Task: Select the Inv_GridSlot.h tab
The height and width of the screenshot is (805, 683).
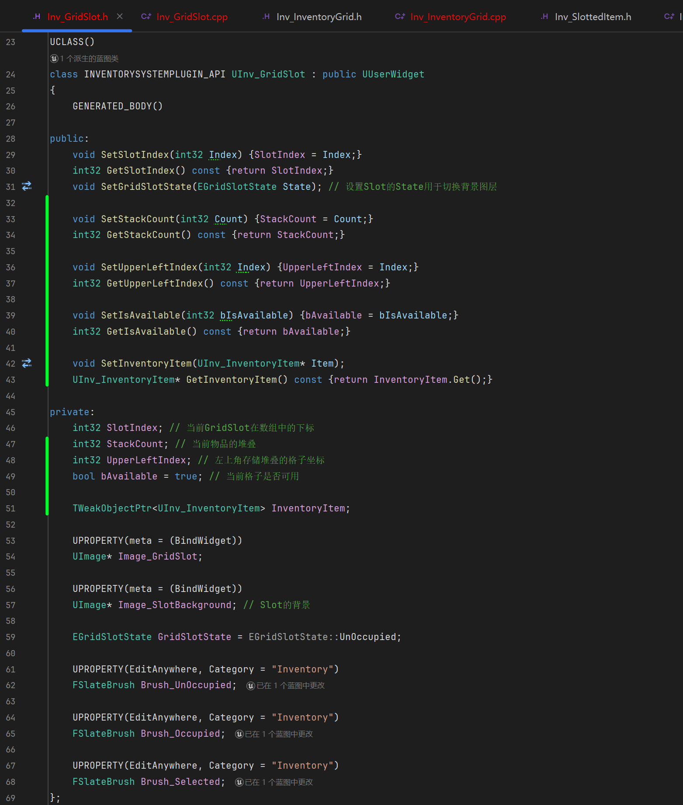Action: pyautogui.click(x=77, y=17)
